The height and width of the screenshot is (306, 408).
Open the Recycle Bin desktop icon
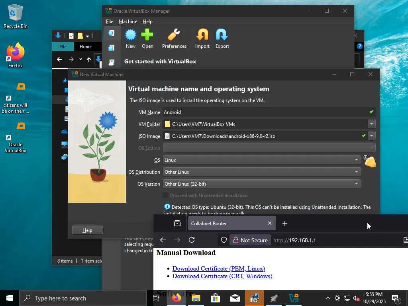(16, 16)
